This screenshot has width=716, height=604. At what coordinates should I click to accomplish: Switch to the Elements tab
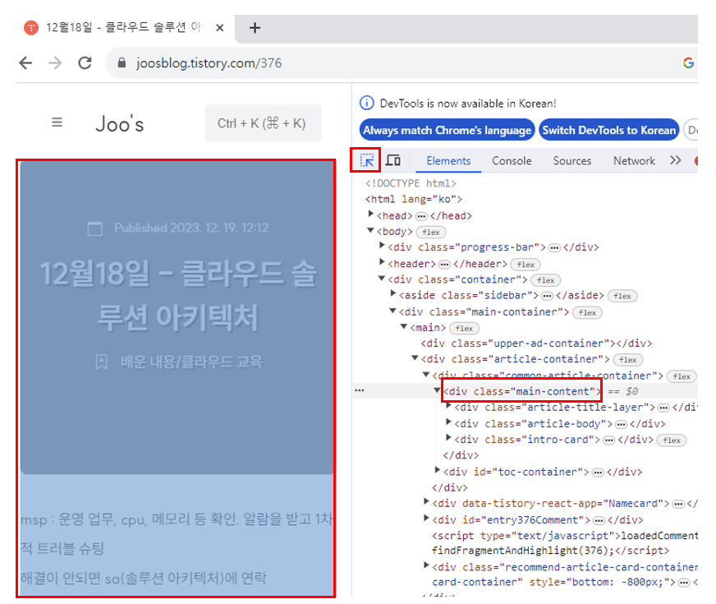tap(448, 161)
